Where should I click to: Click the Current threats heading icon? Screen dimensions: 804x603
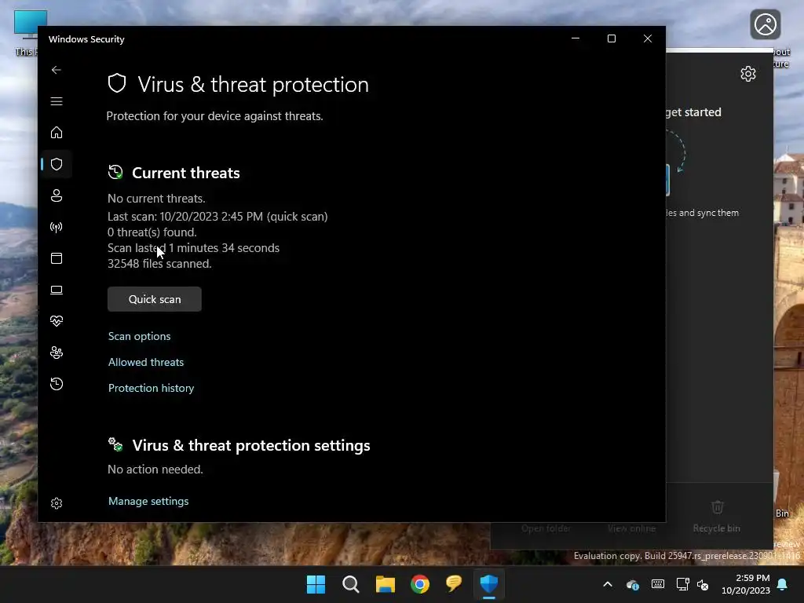pyautogui.click(x=115, y=172)
